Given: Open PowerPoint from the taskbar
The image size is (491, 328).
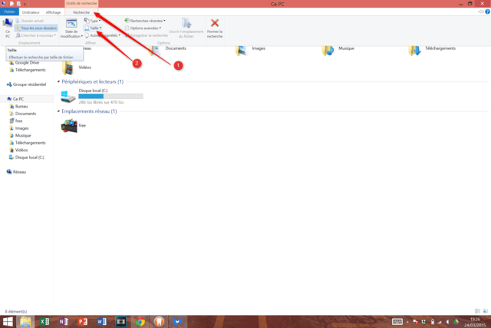Looking at the screenshot, I should (82, 321).
